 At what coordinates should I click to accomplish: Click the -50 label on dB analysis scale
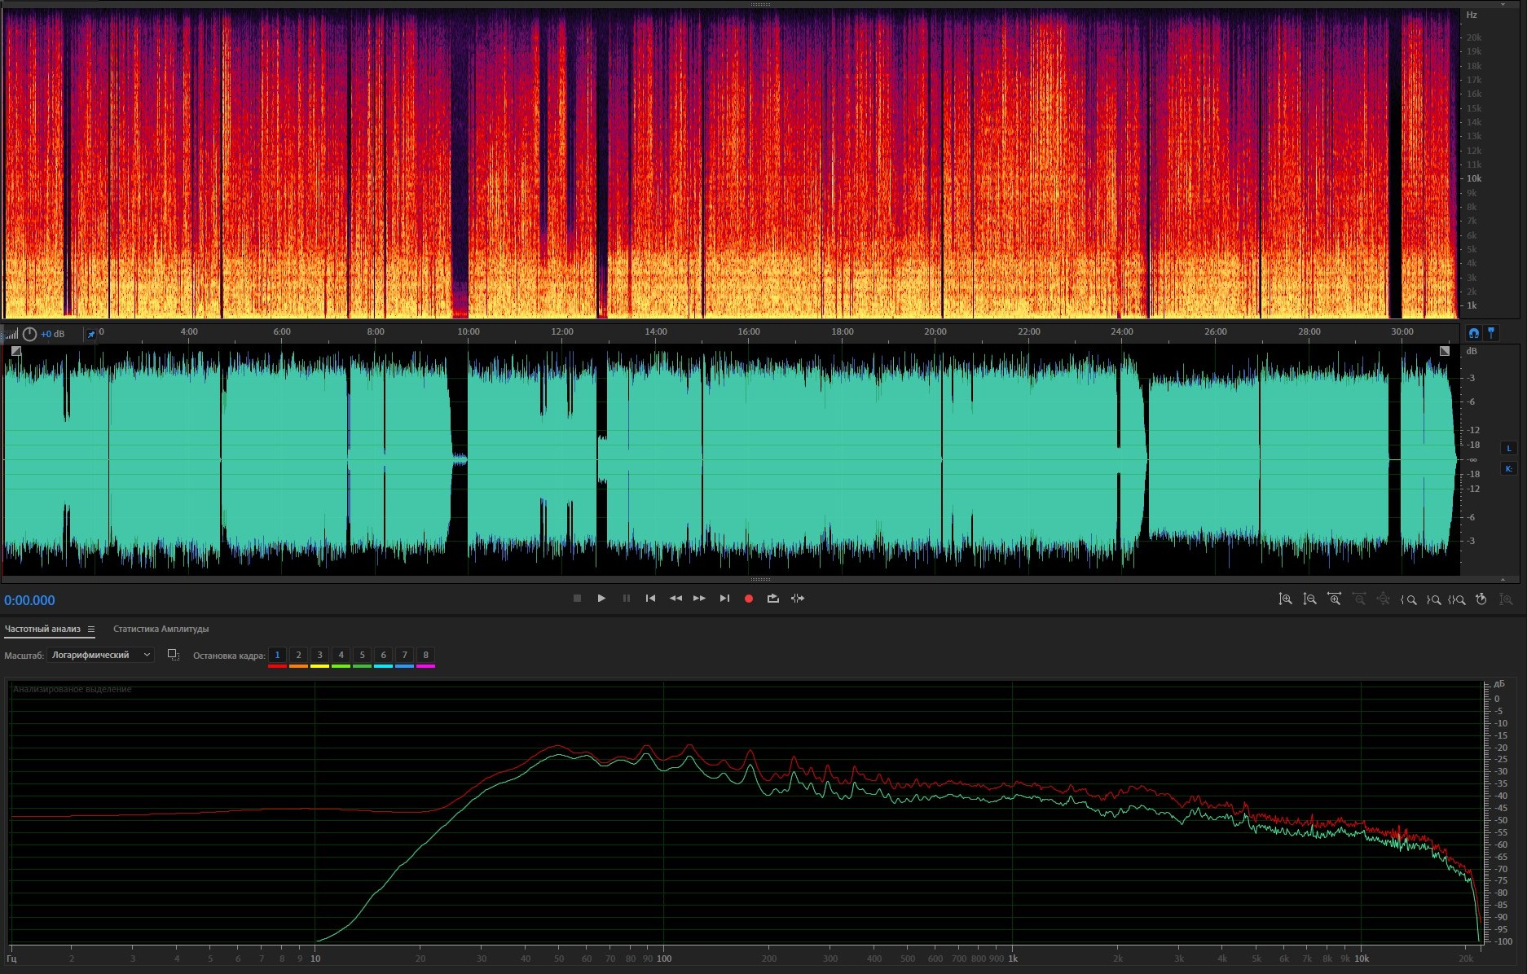(1501, 820)
